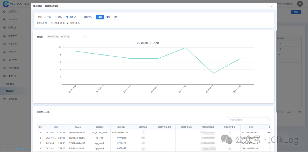
Task: Select the row timestamp 2024-04-12 12:39:07
Action: 56,149
